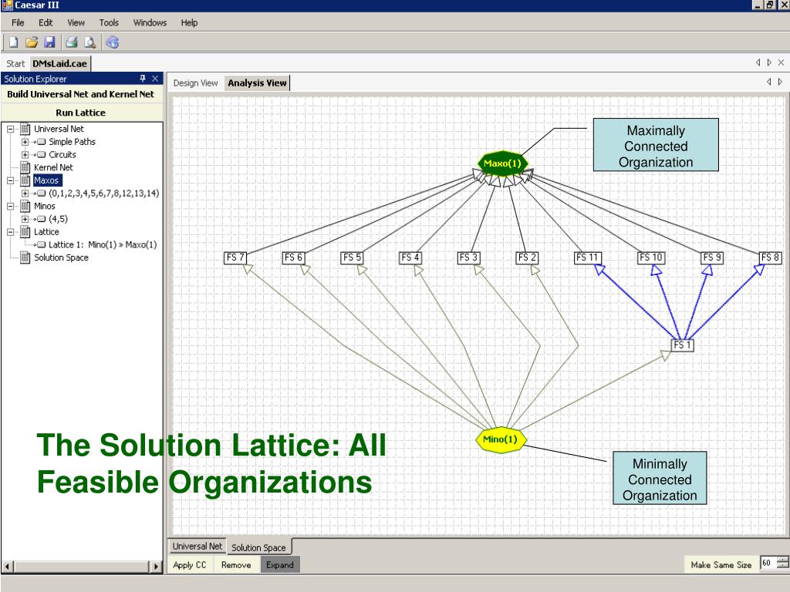
Task: Click the size spinner arrows
Action: coord(782,563)
